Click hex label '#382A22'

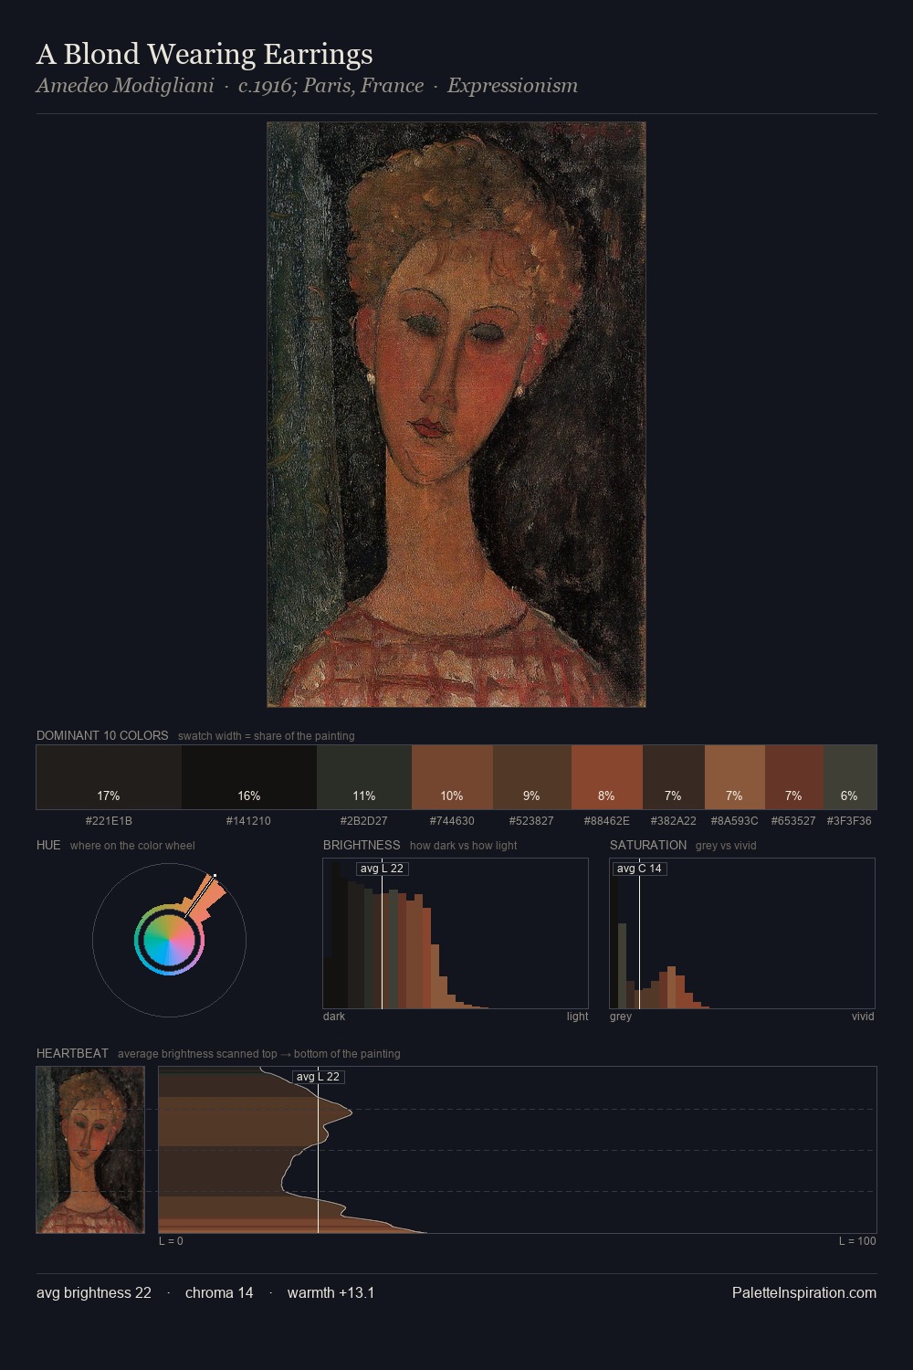coord(673,821)
